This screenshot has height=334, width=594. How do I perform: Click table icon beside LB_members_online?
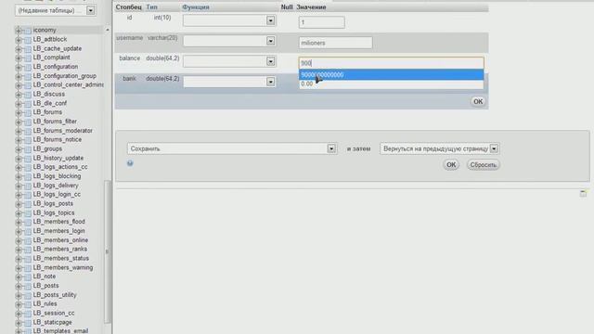(27, 240)
